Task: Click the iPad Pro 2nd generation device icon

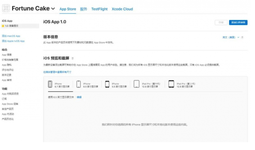Action: [171, 84]
